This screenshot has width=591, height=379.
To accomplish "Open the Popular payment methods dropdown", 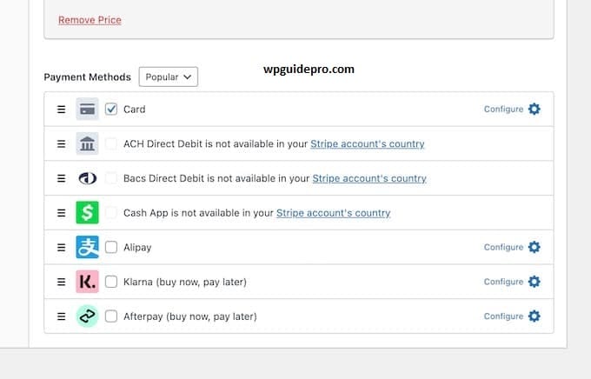I will click(x=169, y=77).
